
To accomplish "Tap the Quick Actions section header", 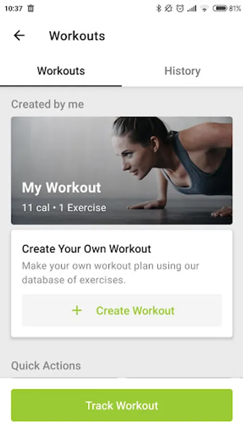I will [x=46, y=366].
